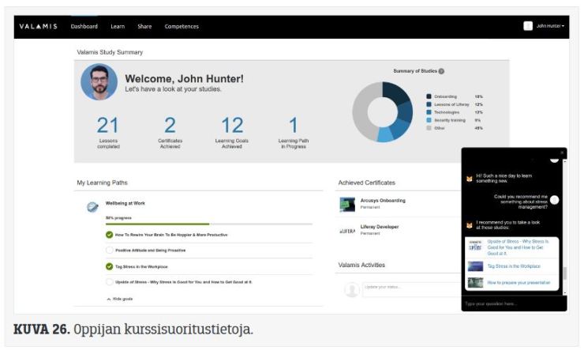Collapse goals with Hide goals
The image size is (584, 358).
coord(120,300)
